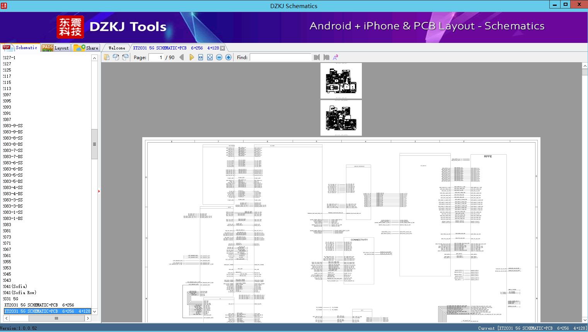Zoom out of the schematic

[x=219, y=57]
